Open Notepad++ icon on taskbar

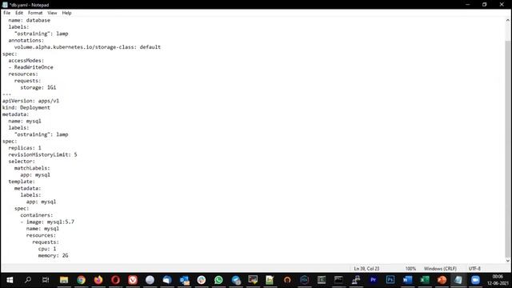pos(270,280)
